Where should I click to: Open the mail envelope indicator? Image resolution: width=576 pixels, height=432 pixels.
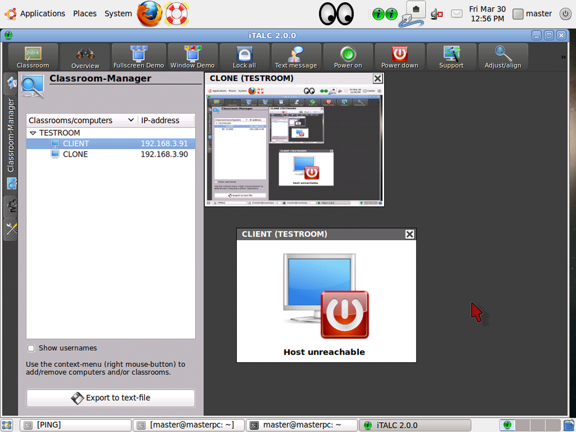(457, 14)
